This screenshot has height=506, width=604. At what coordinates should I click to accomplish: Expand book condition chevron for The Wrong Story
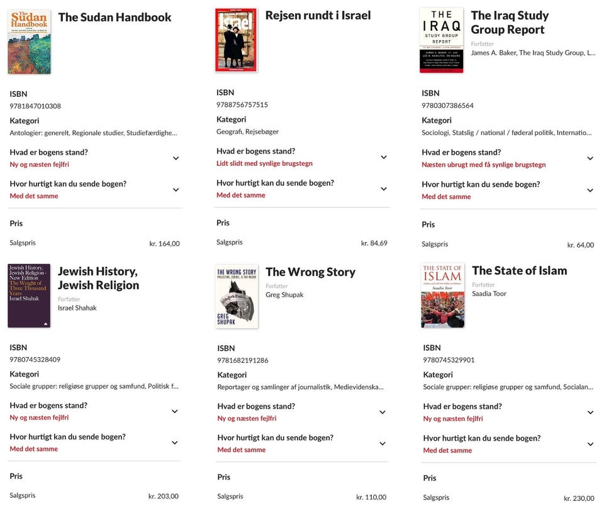click(x=383, y=412)
